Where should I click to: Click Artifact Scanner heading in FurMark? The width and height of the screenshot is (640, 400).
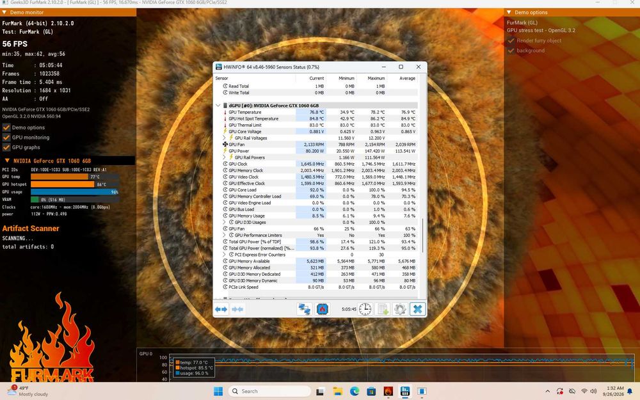click(31, 228)
